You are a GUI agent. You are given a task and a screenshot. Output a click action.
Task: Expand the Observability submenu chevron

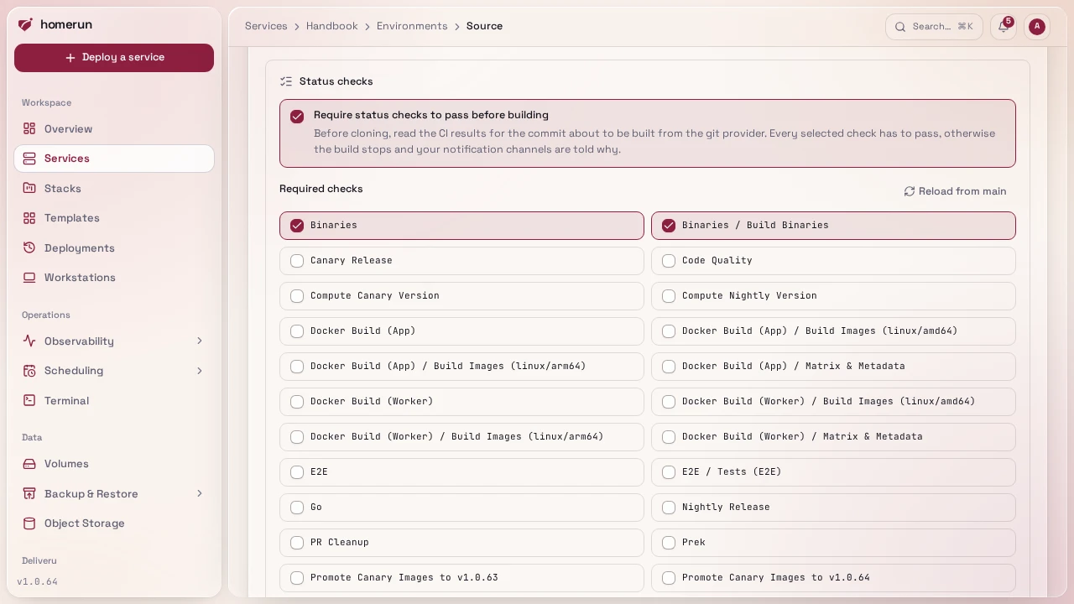tap(200, 341)
